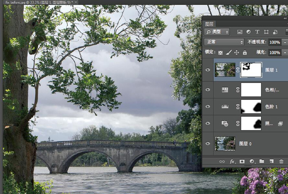Open the 正常 blend mode dropdown

click(224, 42)
